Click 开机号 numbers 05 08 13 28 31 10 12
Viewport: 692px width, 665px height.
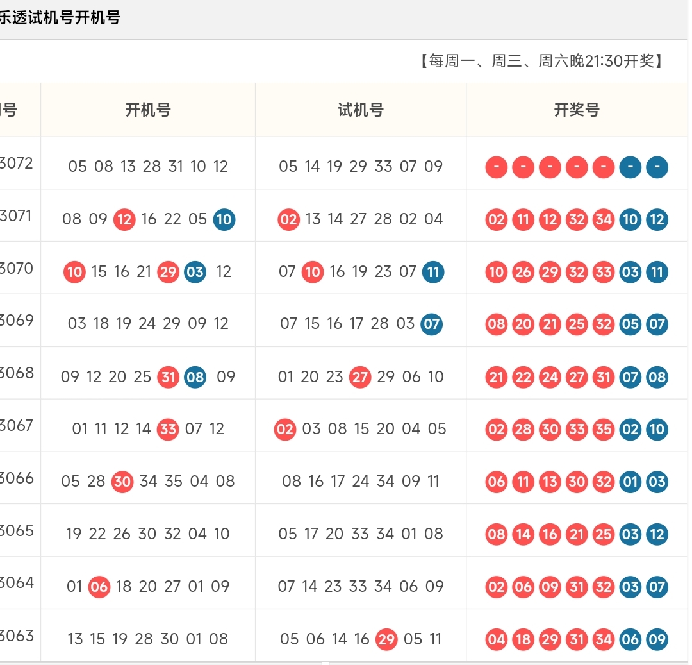click(x=148, y=167)
